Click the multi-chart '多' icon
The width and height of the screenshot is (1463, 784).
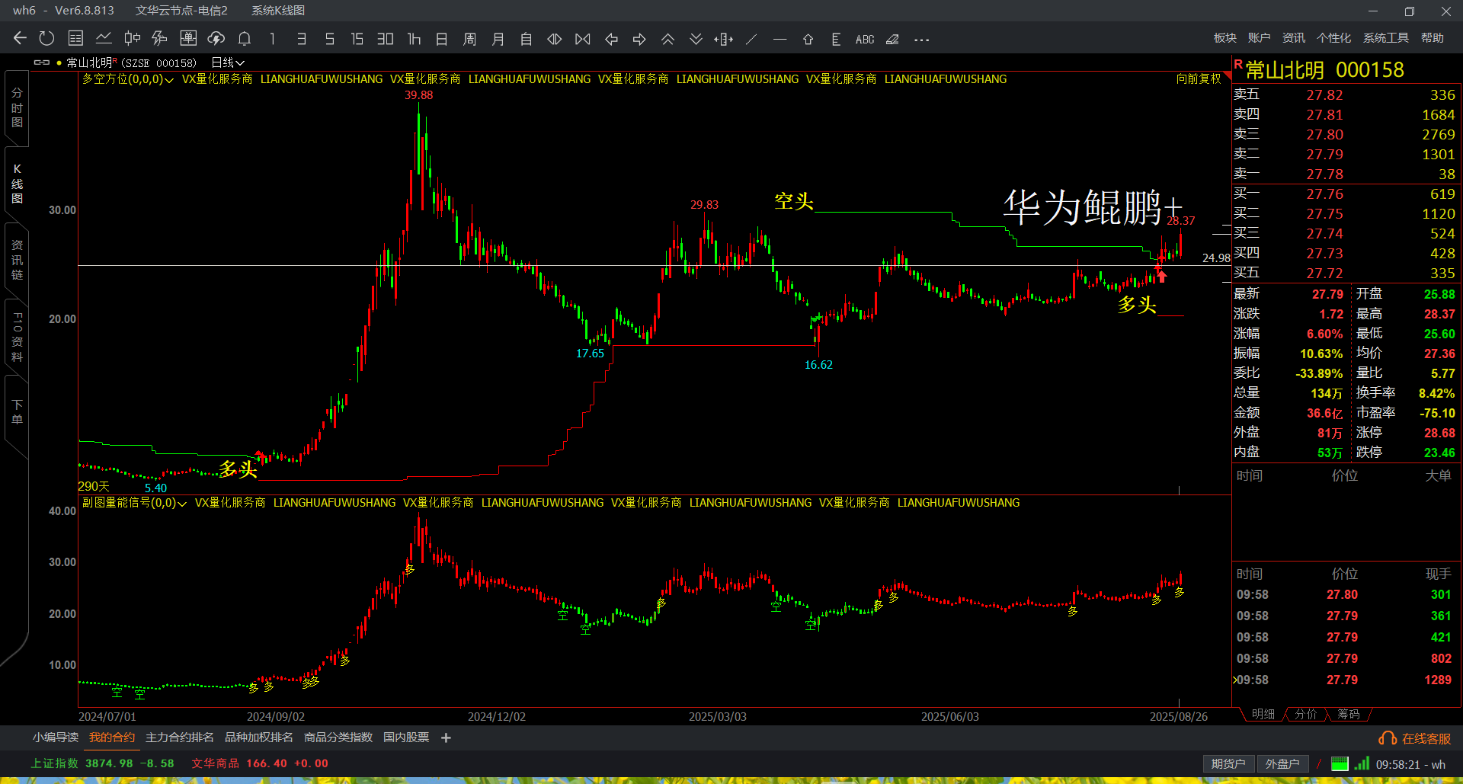(x=160, y=38)
